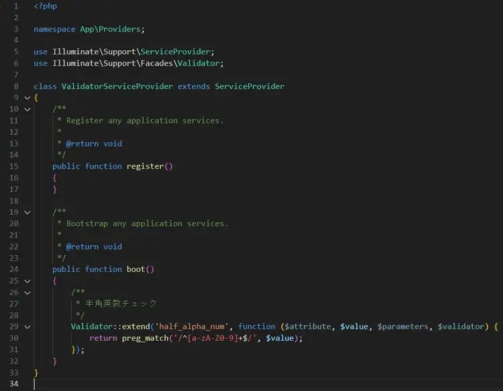Click 'Bootstrap any application services.' comment

pos(148,223)
